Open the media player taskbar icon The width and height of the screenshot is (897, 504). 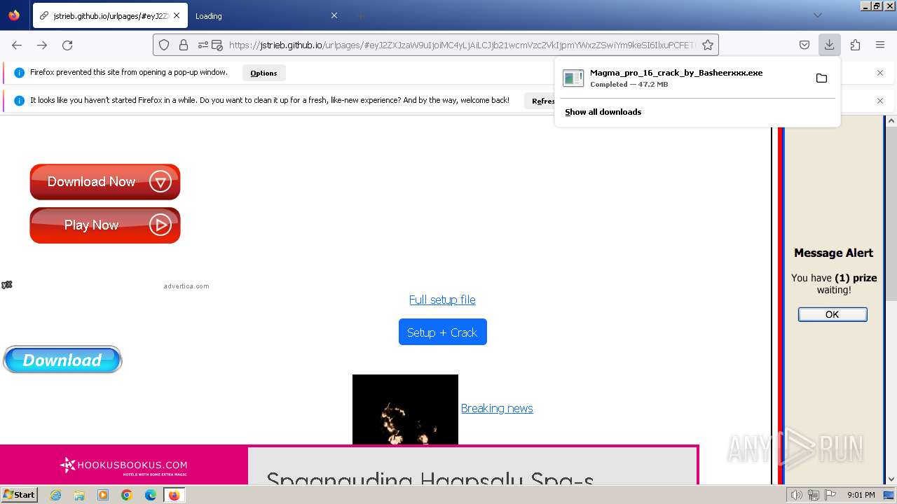click(103, 495)
